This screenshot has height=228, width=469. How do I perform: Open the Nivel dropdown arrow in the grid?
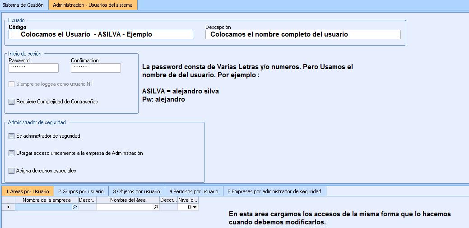(x=195, y=207)
